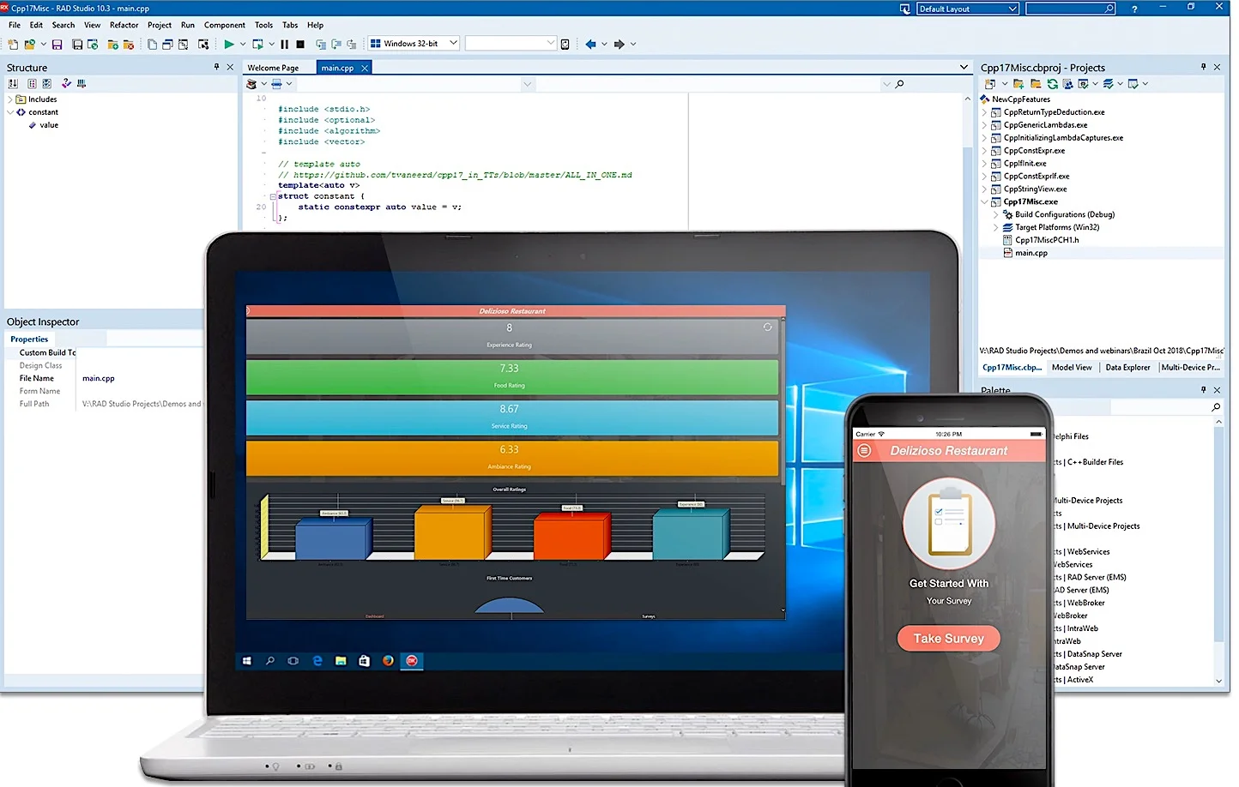Click the Pause program icon

coord(285,44)
